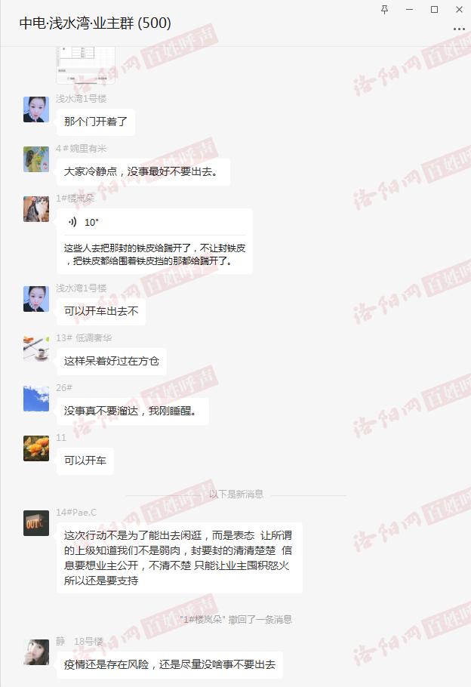The height and width of the screenshot is (687, 471).
Task: Open the avatar of 静 18号楼
Action: pyautogui.click(x=36, y=652)
